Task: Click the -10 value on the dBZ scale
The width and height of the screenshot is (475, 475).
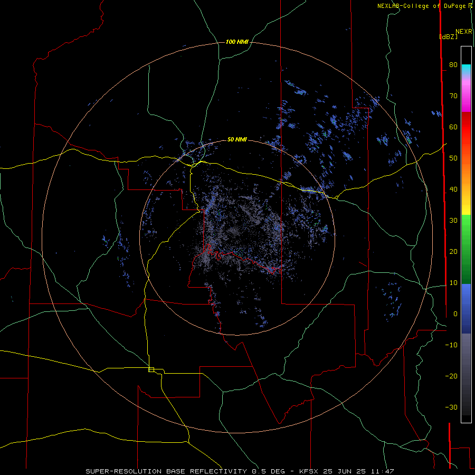Action: click(x=451, y=345)
